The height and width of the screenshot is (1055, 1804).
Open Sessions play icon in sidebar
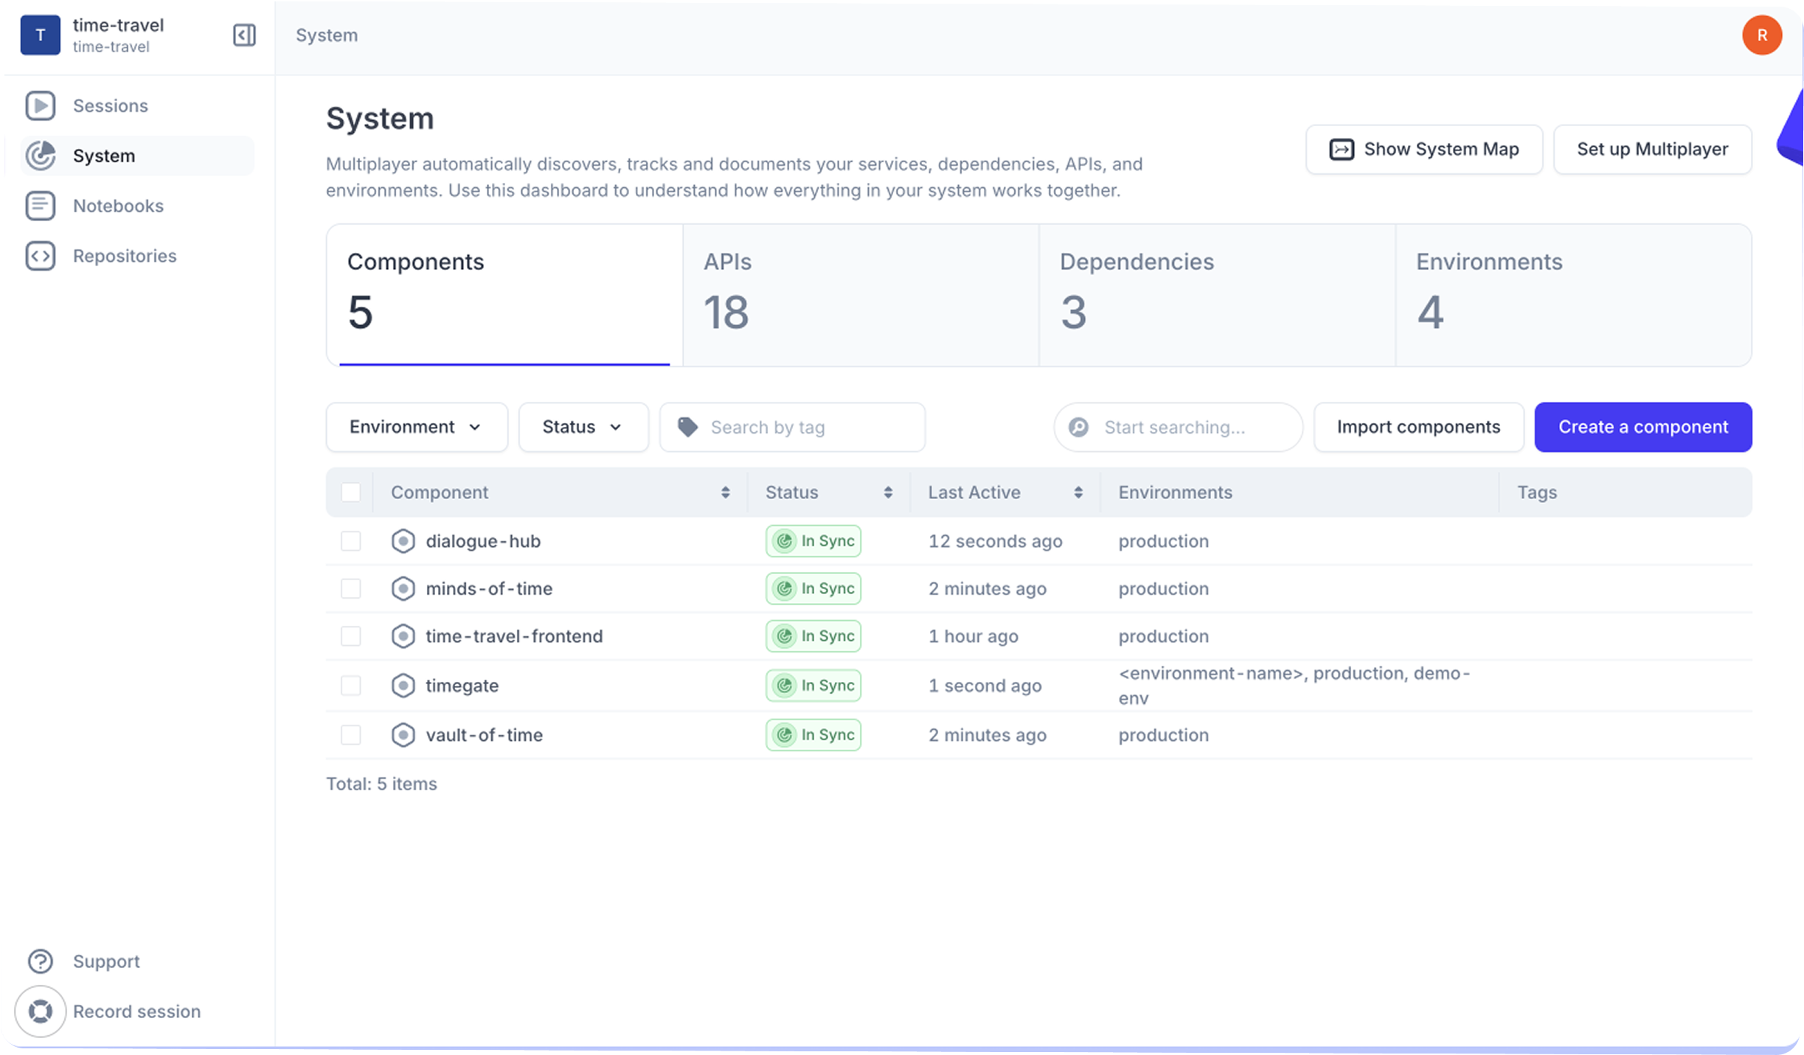40,105
